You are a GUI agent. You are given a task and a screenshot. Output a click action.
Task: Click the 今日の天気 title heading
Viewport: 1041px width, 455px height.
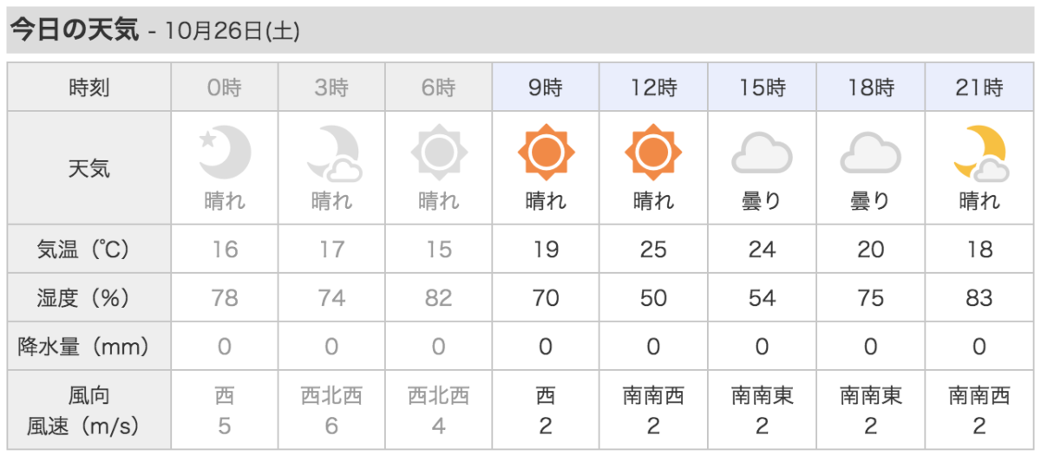click(x=74, y=30)
